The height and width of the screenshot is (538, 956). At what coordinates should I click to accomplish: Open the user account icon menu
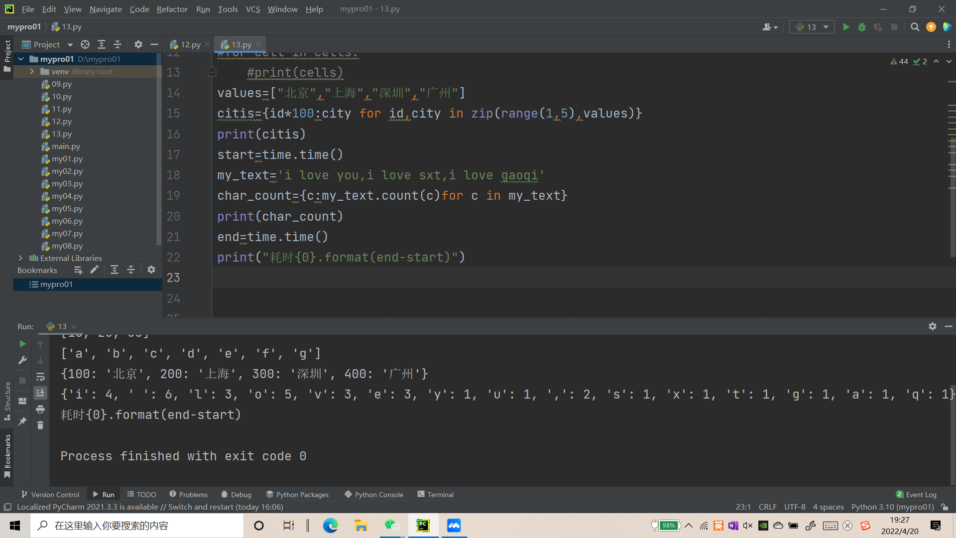pos(770,27)
